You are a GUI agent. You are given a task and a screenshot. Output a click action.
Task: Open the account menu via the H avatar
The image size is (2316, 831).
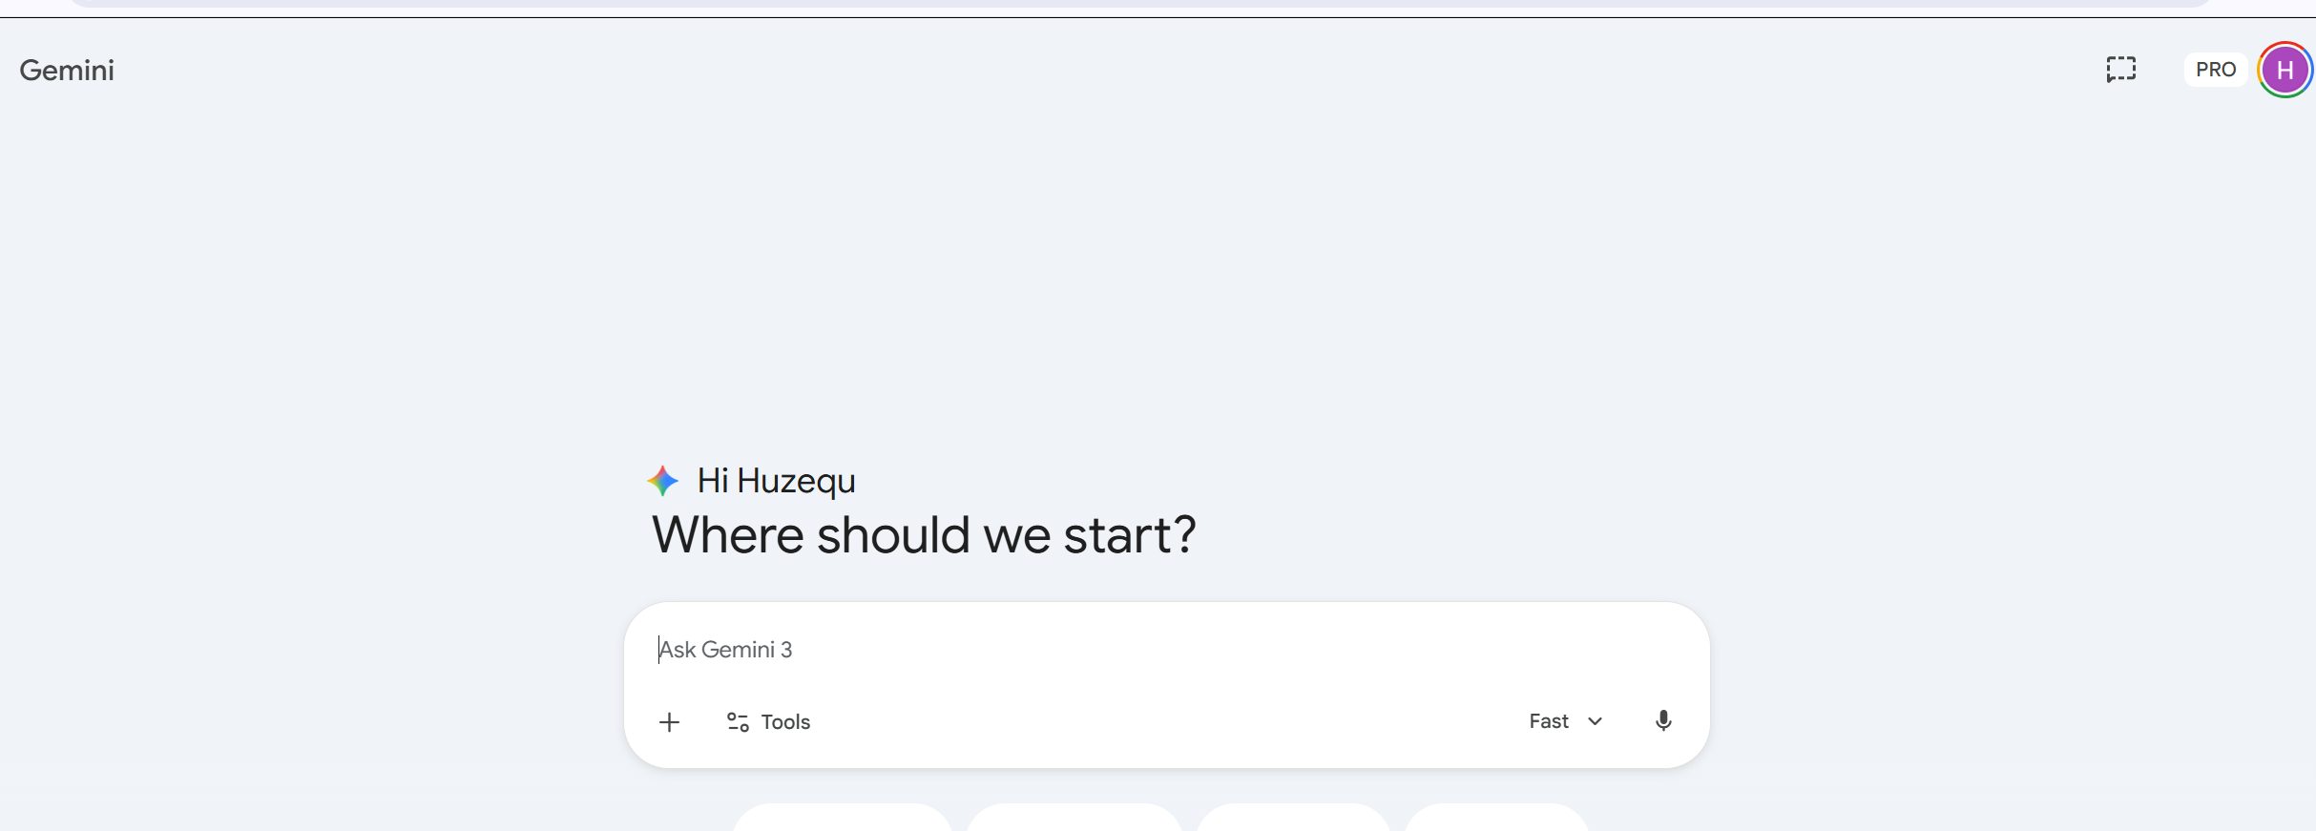click(2285, 70)
